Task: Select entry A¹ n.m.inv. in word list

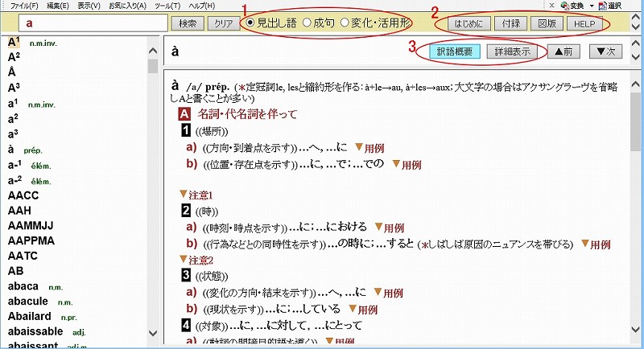Action: (32, 43)
